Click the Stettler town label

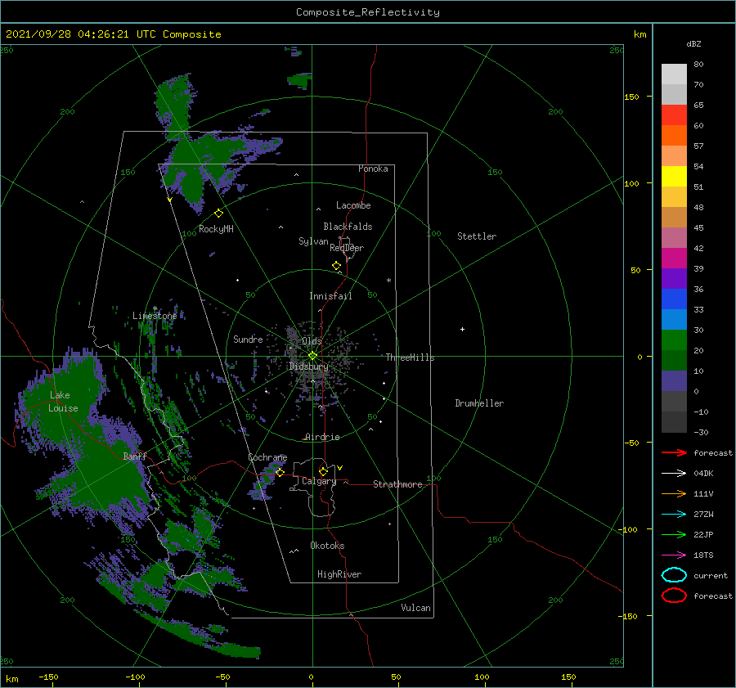click(x=477, y=236)
